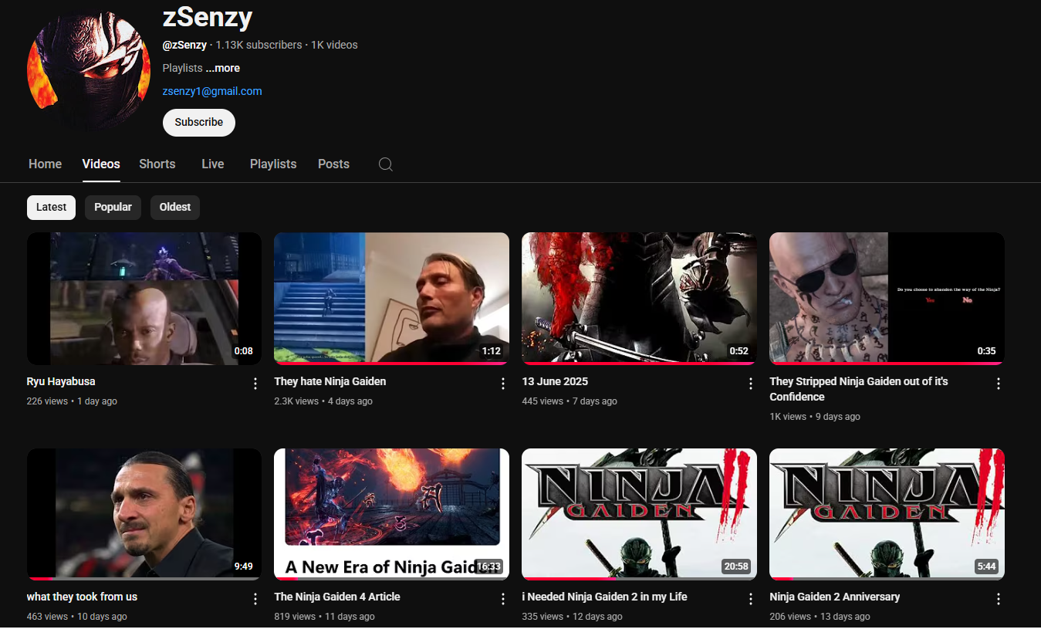Open The Ninja Gaiden 4 Article title
Image resolution: width=1041 pixels, height=636 pixels.
[337, 597]
